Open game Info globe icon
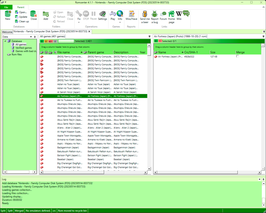Image resolution: width=266 pixels, height=213 pixels. pyautogui.click(x=120, y=14)
